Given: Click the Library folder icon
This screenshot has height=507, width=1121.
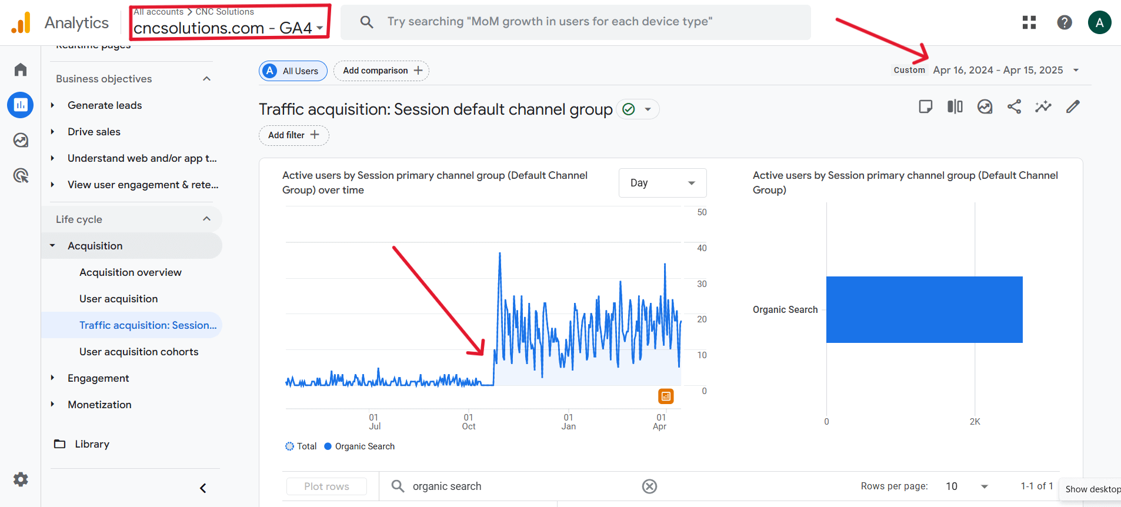Looking at the screenshot, I should pyautogui.click(x=59, y=444).
